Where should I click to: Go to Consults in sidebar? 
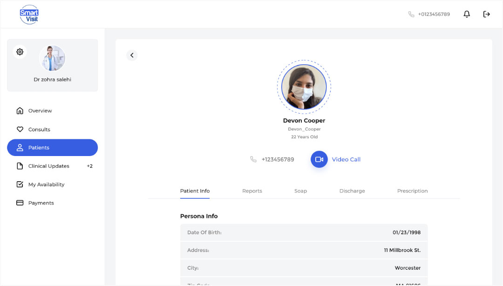(39, 129)
